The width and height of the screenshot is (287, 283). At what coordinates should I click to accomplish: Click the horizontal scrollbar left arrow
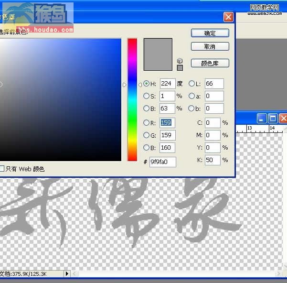tap(74, 273)
